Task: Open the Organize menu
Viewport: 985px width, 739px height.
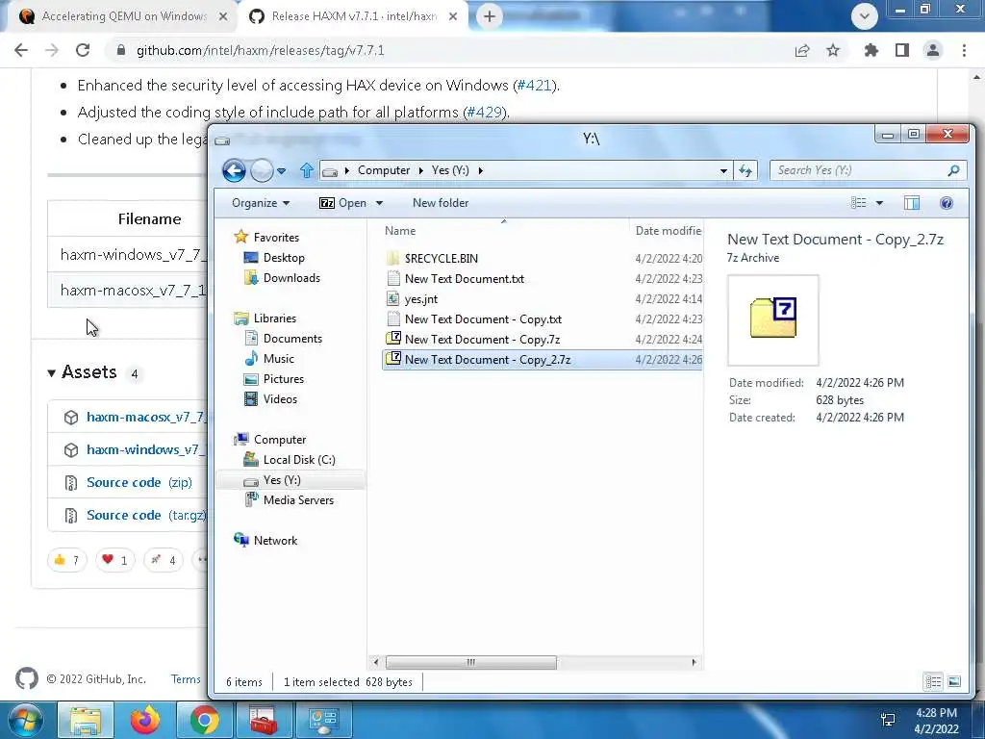Action: point(260,203)
